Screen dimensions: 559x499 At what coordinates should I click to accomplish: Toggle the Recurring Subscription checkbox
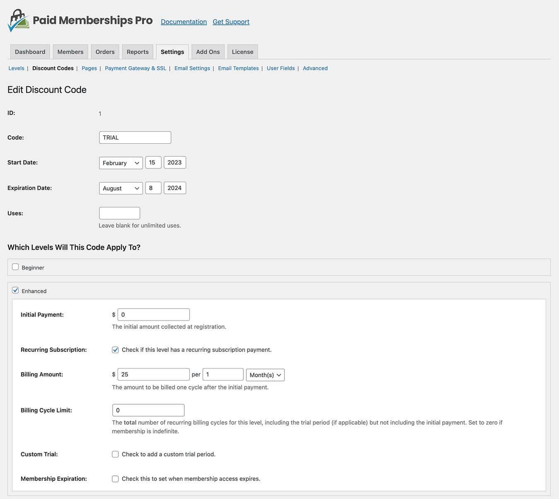point(115,350)
